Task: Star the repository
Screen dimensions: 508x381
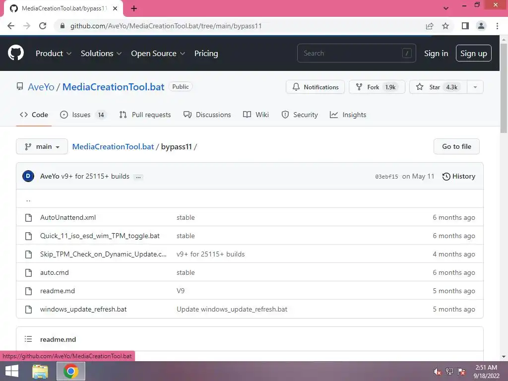Action: coord(439,87)
